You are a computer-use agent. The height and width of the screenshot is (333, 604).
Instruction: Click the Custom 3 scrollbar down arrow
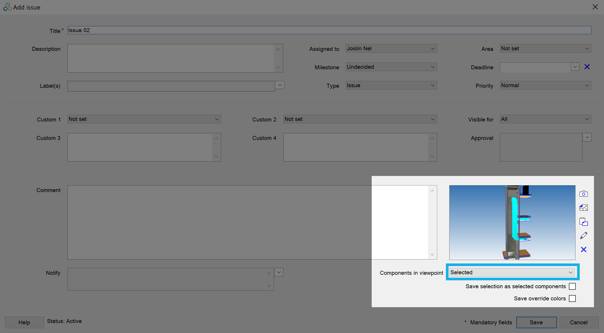click(x=216, y=156)
